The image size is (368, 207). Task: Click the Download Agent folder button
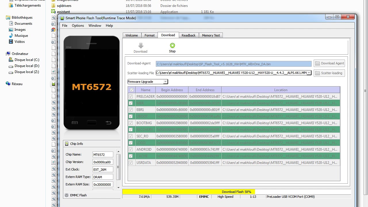329,63
